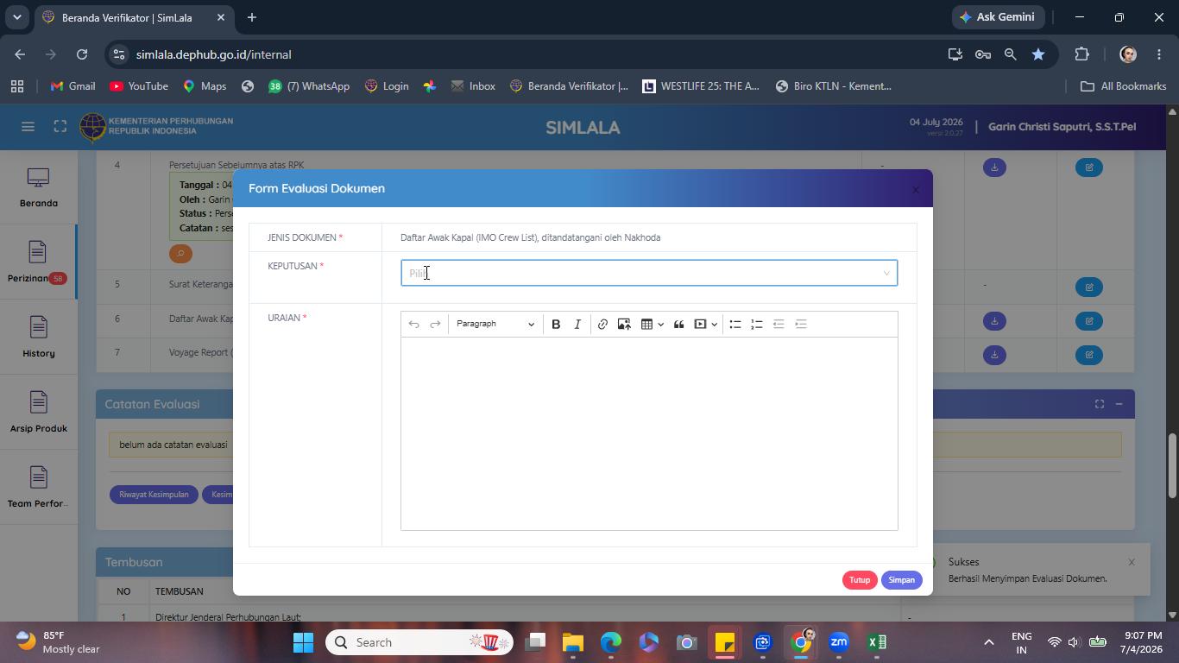
Task: Open File Explorer from the taskbar
Action: point(573,642)
